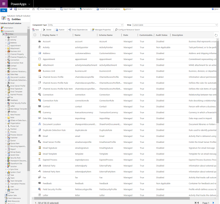
Task: Click the Save icon in the toolbar
Action: pos(11,9)
